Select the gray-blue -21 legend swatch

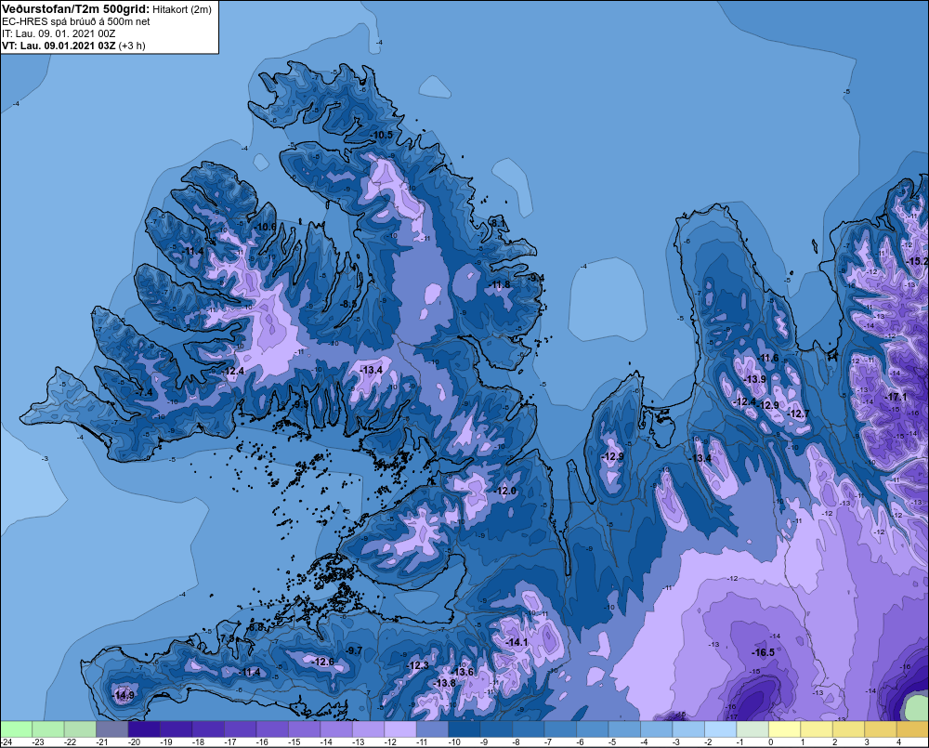(112, 728)
